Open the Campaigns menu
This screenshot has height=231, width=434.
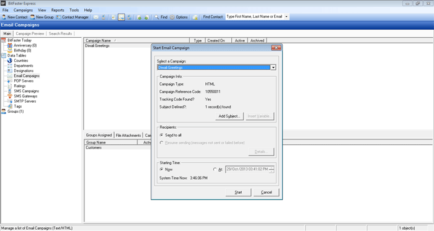tap(24, 11)
